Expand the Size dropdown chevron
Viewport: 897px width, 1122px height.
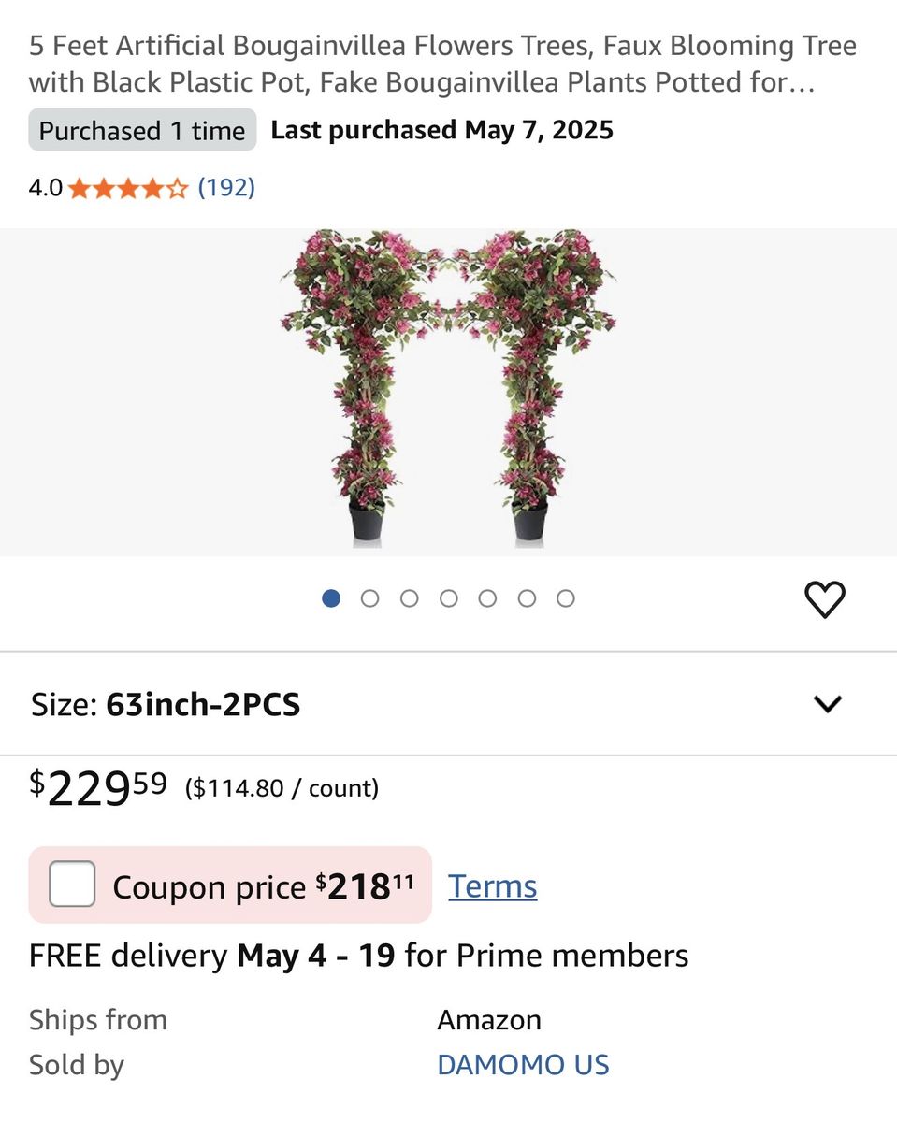(828, 704)
